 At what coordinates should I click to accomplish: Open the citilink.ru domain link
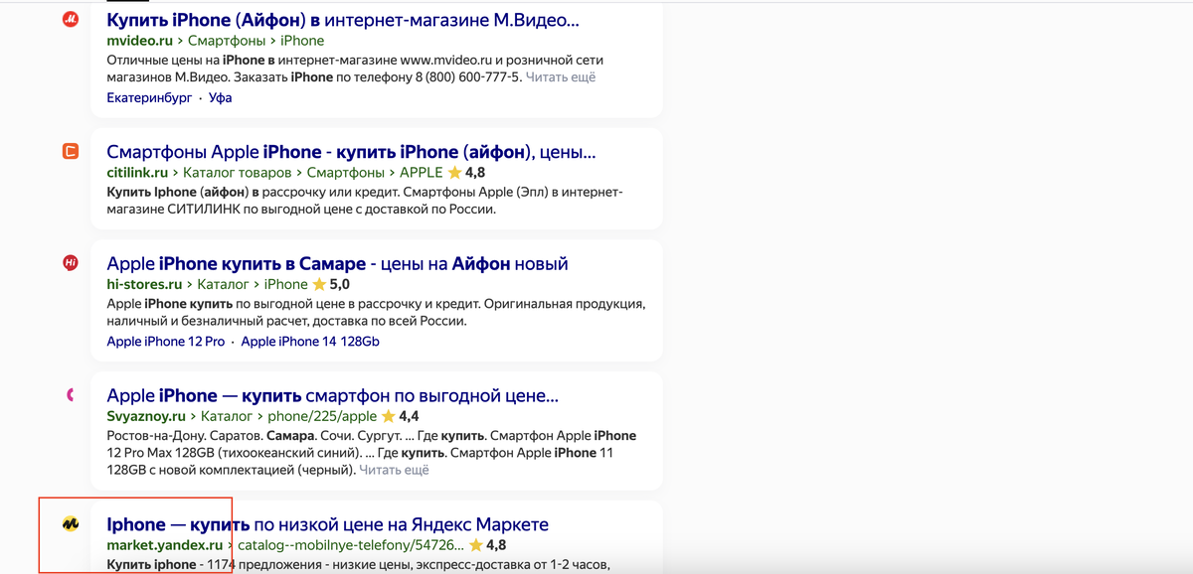tap(136, 172)
